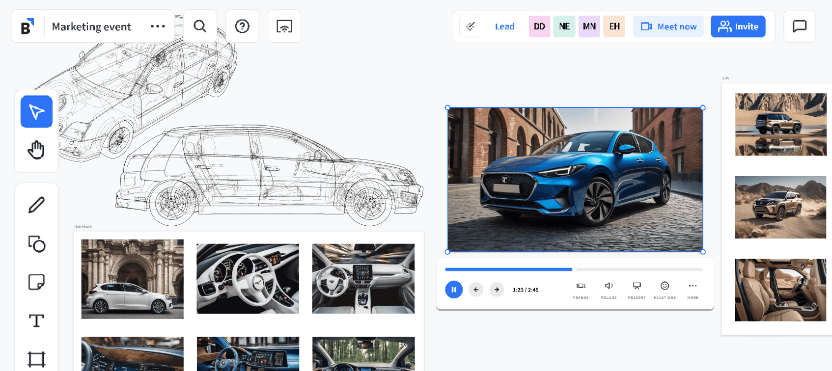Click the side-view car wireframe drawing

coord(269,176)
